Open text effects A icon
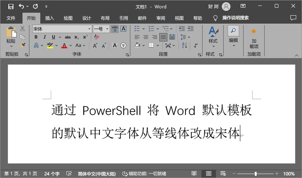Screen dimensions: 302x178 [x=36, y=45]
